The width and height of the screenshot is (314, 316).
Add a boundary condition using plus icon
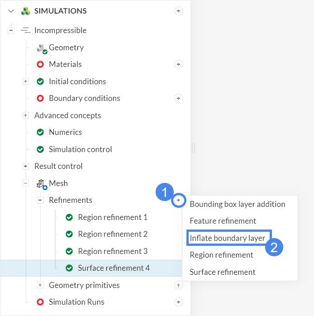pyautogui.click(x=179, y=98)
